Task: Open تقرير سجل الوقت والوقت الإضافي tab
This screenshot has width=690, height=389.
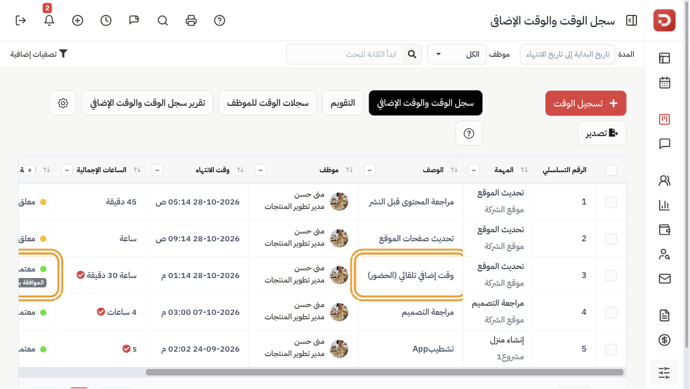Action: click(x=147, y=103)
